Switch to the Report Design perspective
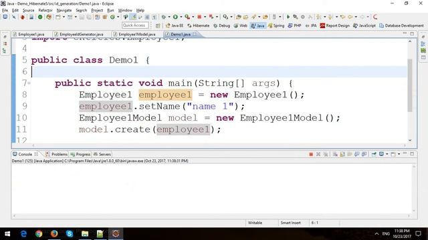The image size is (428, 240). (335, 25)
